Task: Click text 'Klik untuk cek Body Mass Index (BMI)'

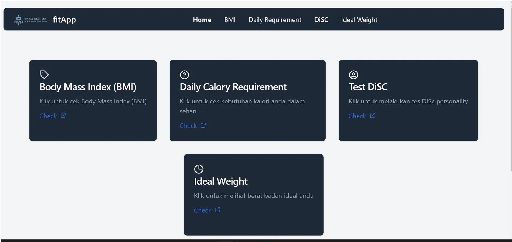Action: [x=93, y=101]
